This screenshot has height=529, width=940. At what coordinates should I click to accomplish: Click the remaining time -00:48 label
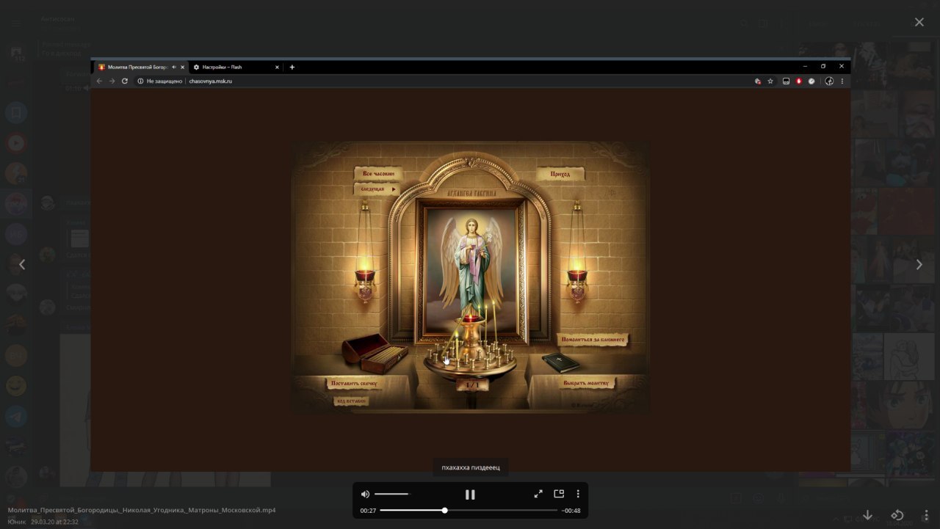click(x=571, y=511)
